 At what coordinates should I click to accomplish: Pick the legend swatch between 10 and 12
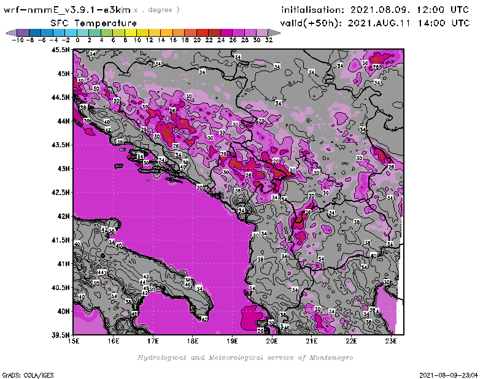click(142, 33)
